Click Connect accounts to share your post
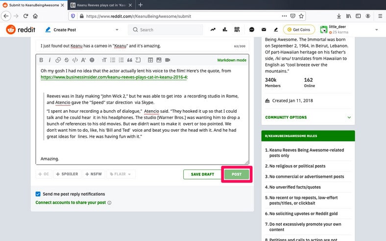Screen dimensions: 386x241 pos(71,202)
